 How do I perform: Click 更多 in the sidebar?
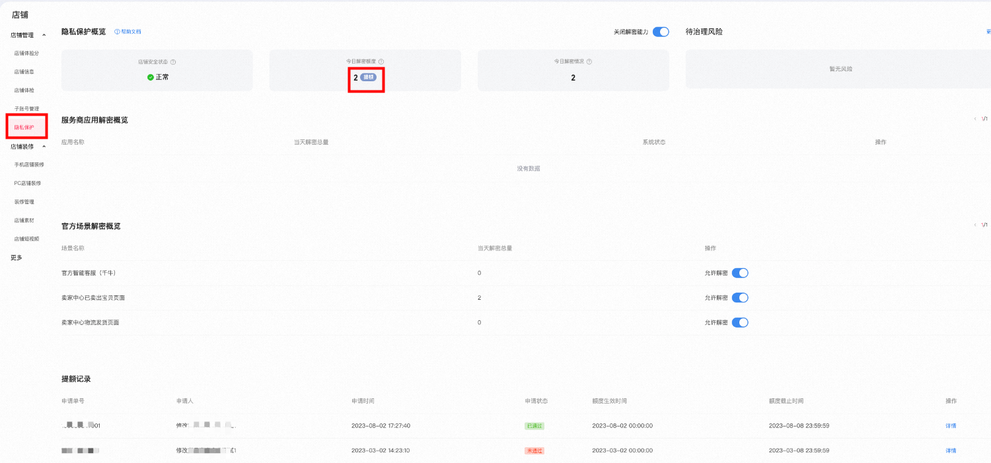[17, 258]
